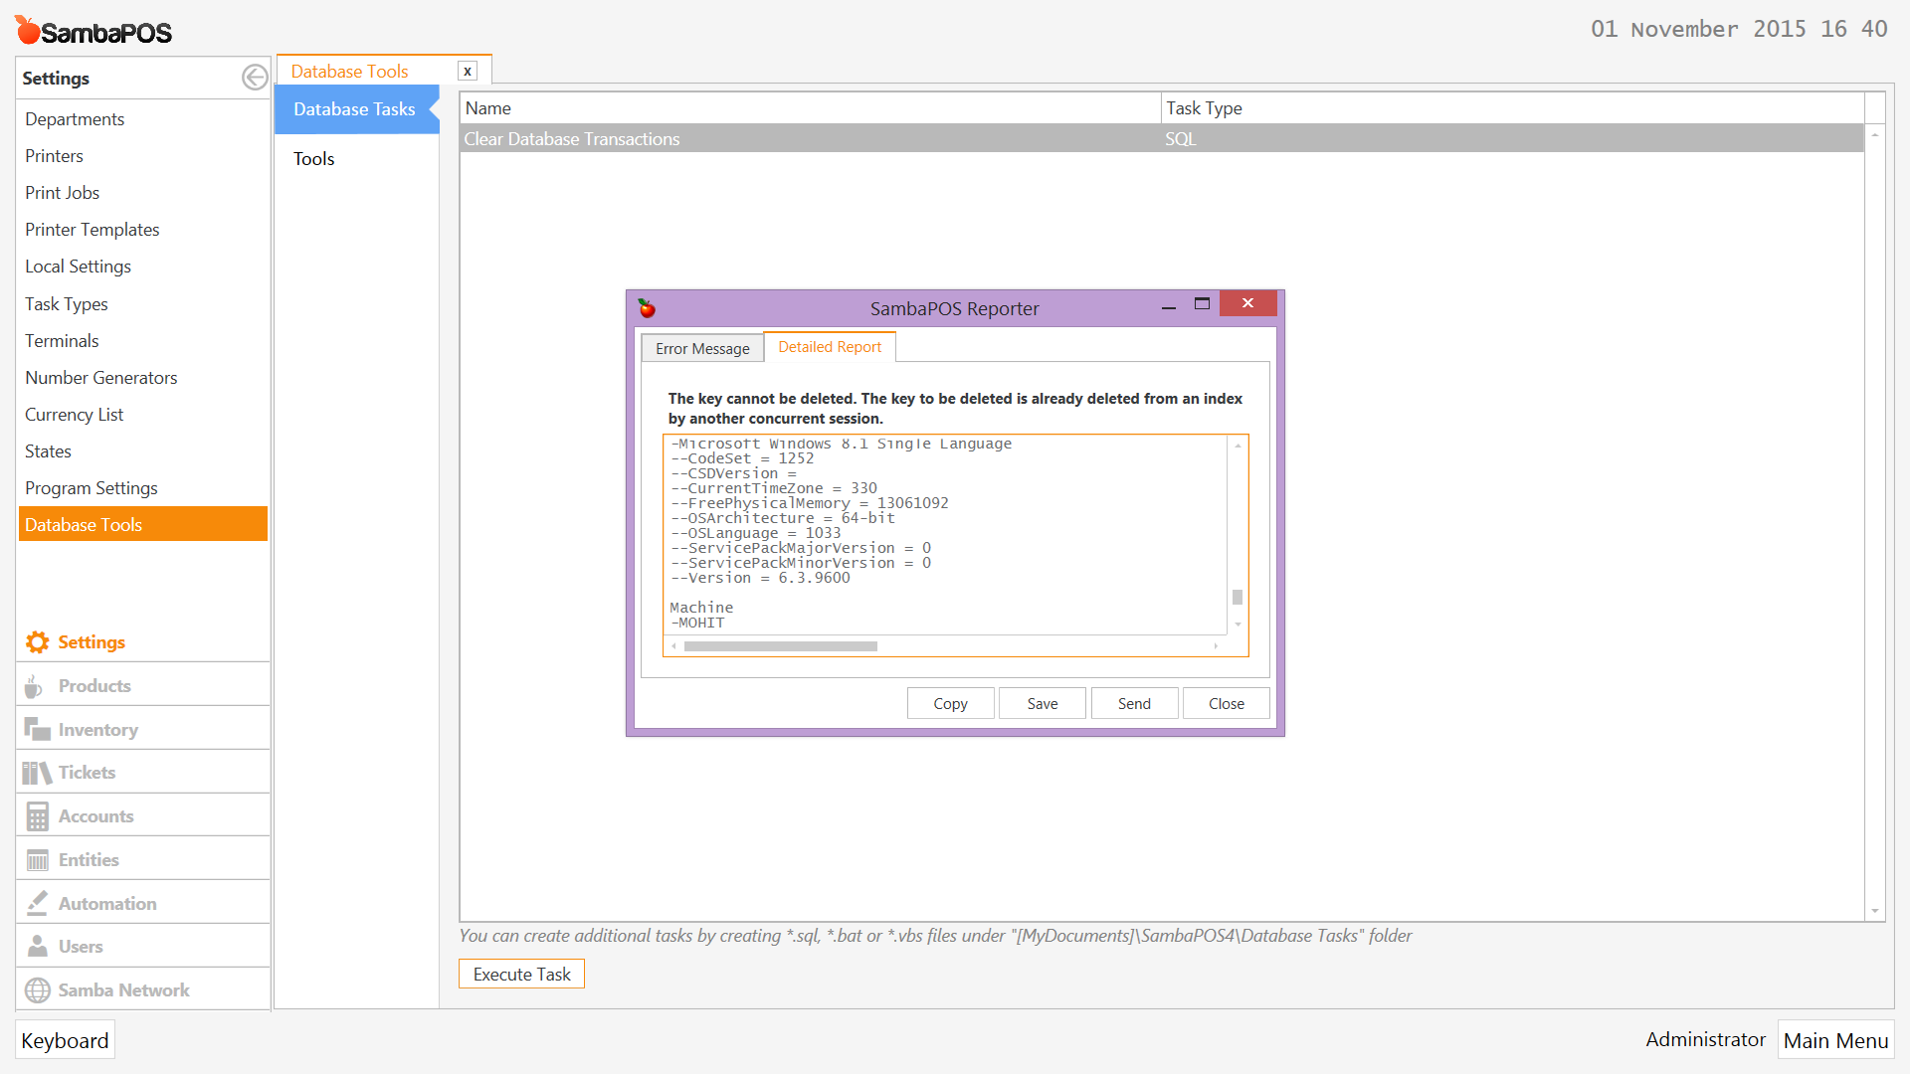The image size is (1910, 1074).
Task: Open States settings
Action: pyautogui.click(x=48, y=451)
